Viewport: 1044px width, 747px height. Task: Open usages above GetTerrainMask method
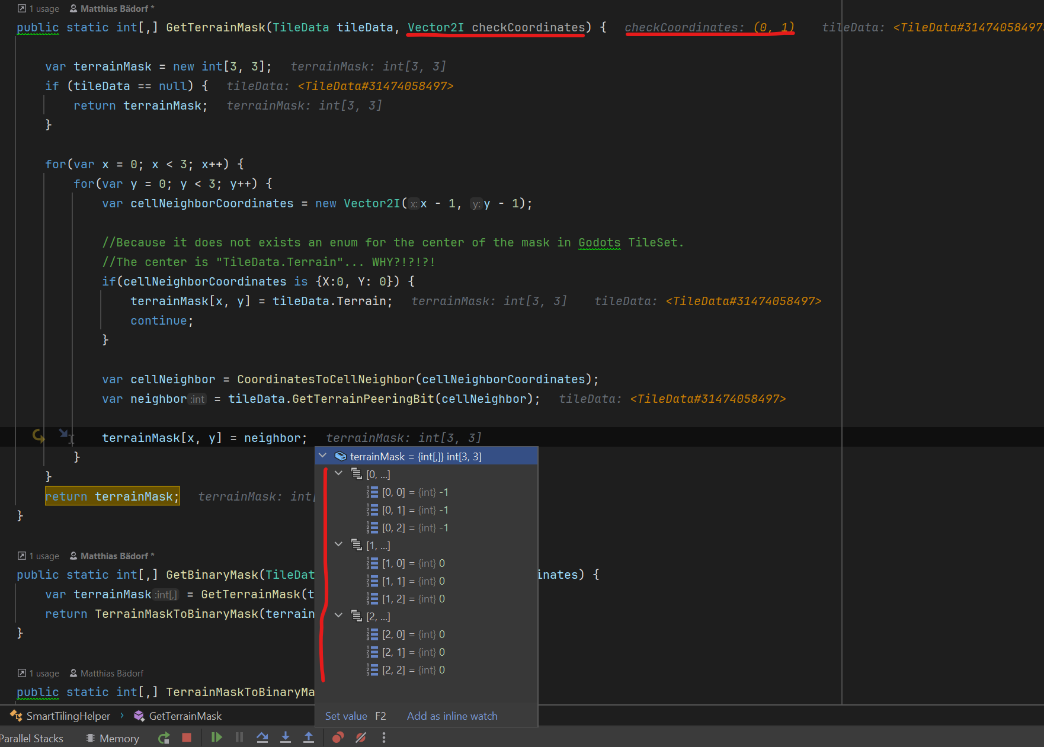pyautogui.click(x=39, y=9)
